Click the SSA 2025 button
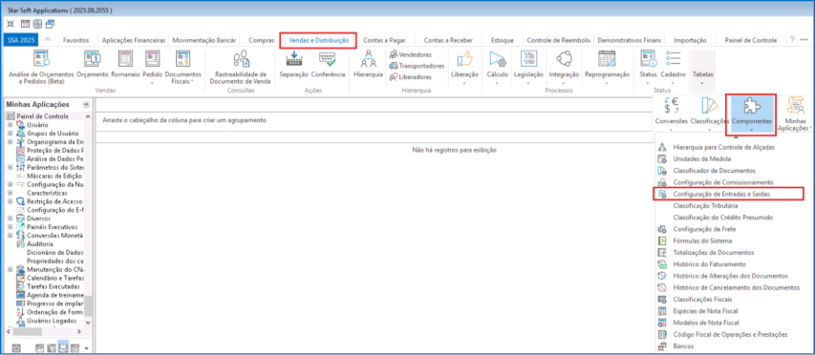Screen dimensions: 815x355 [21, 40]
